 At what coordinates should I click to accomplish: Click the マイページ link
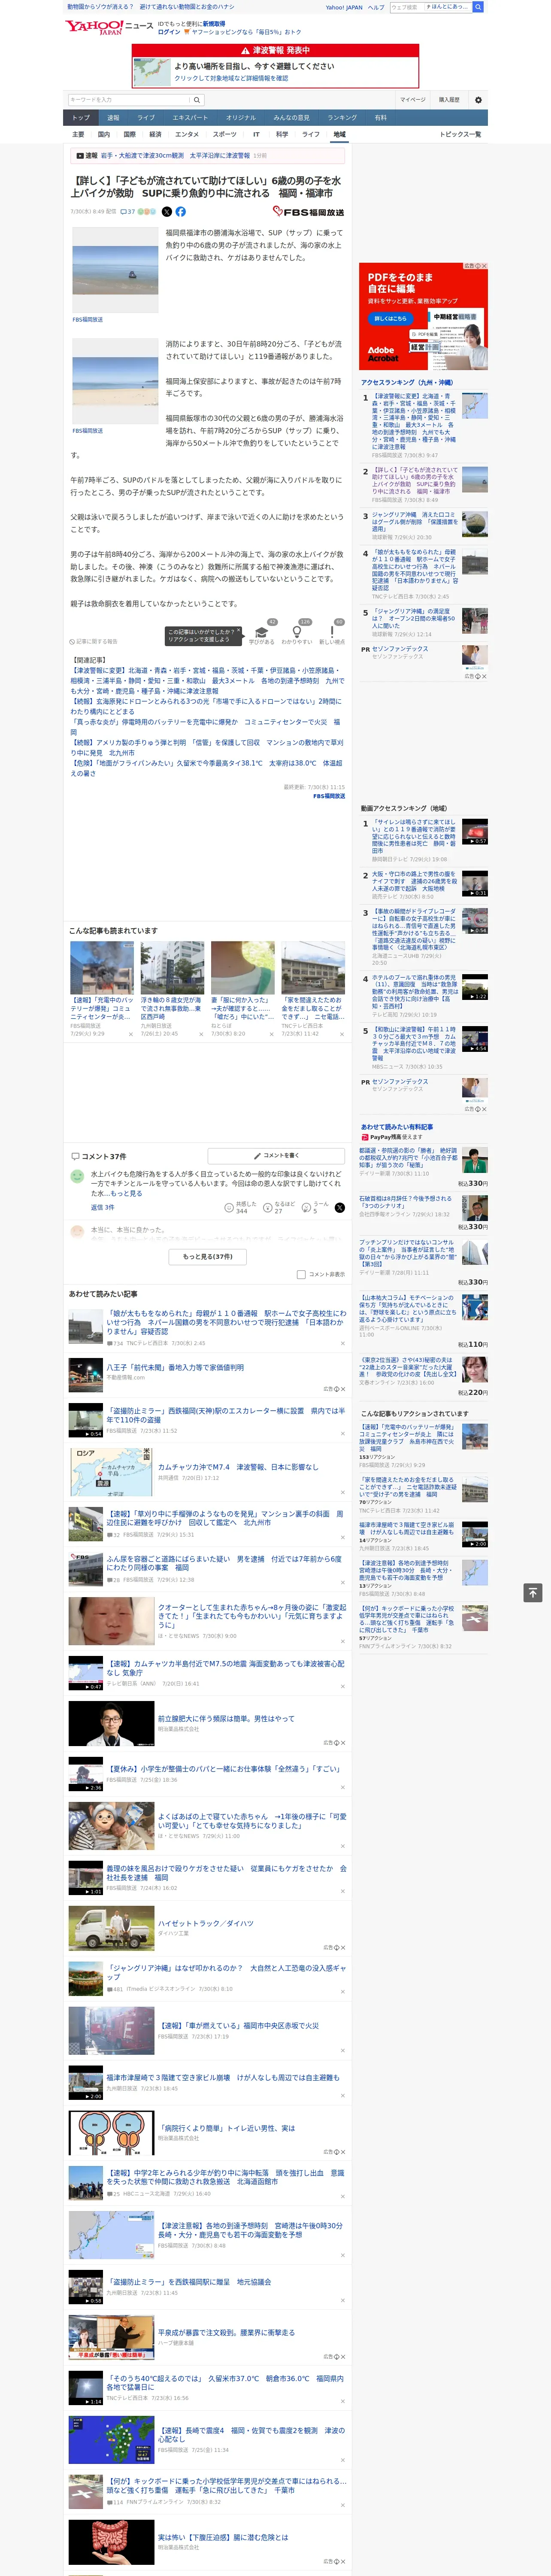click(412, 100)
